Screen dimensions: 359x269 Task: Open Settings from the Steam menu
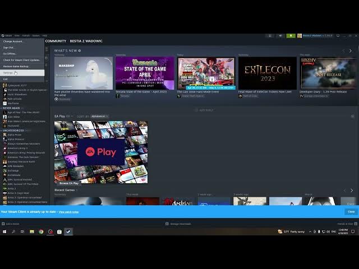(22, 73)
